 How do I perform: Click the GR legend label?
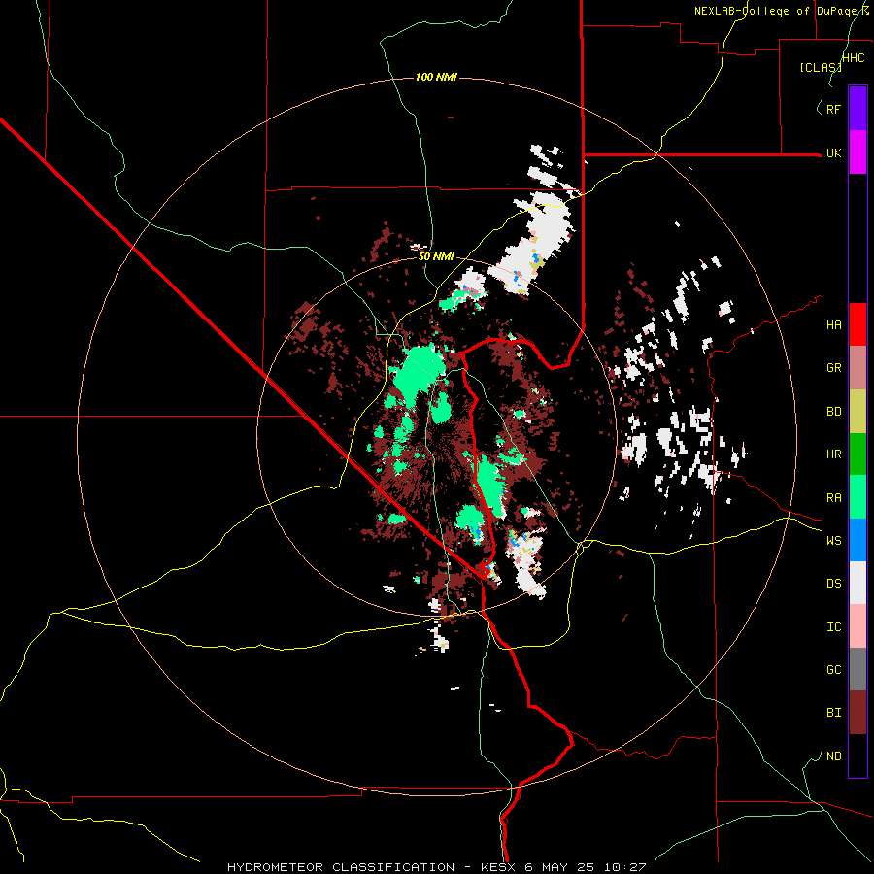pyautogui.click(x=833, y=368)
